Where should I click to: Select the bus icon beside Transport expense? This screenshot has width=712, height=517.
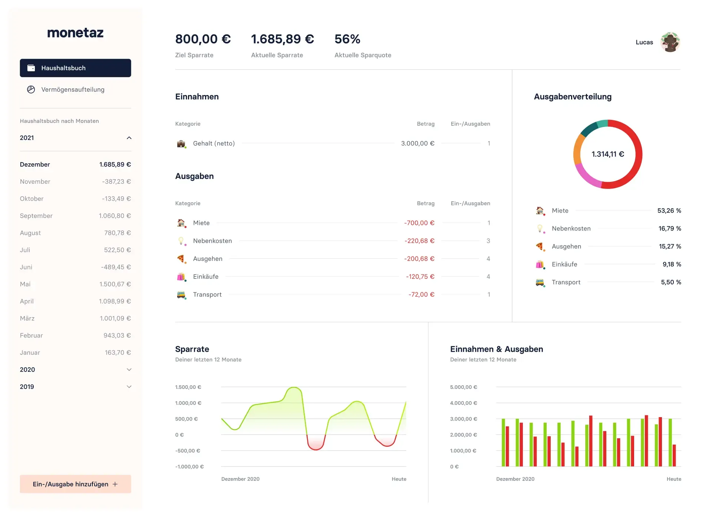point(181,294)
